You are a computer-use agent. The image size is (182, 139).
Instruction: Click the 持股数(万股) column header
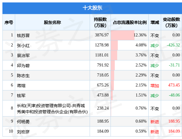pyautogui.click(x=100, y=22)
